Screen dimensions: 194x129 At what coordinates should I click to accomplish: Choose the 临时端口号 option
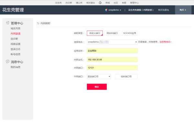(126, 76)
